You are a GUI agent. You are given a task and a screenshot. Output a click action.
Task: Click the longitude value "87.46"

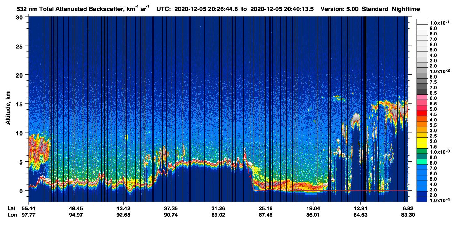pyautogui.click(x=266, y=215)
